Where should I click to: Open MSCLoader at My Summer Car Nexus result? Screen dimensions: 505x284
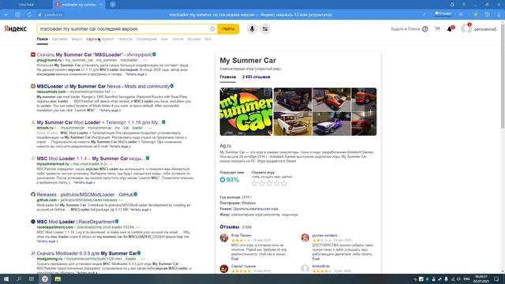pos(103,86)
